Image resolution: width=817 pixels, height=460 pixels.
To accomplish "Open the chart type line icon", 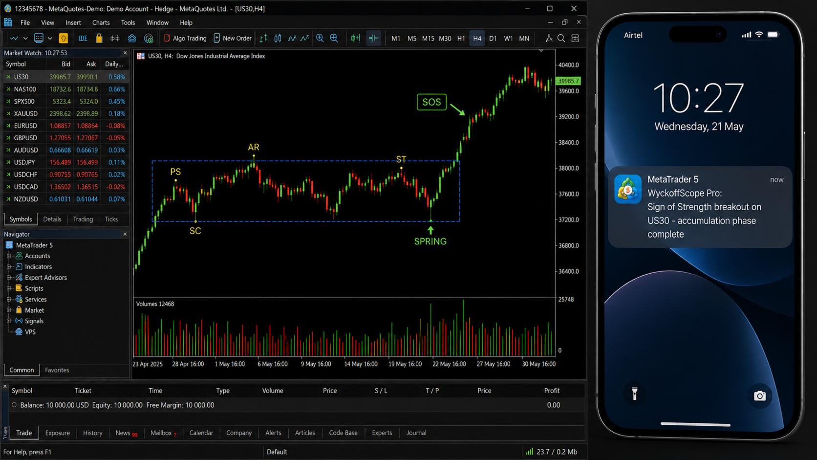I will tap(14, 38).
